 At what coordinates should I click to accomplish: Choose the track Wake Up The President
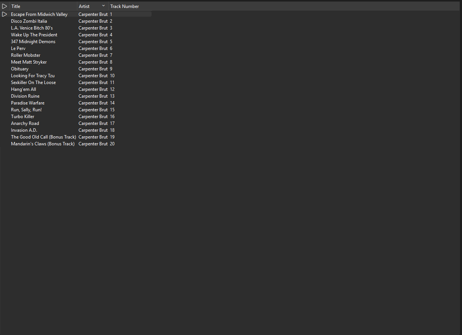pos(34,35)
